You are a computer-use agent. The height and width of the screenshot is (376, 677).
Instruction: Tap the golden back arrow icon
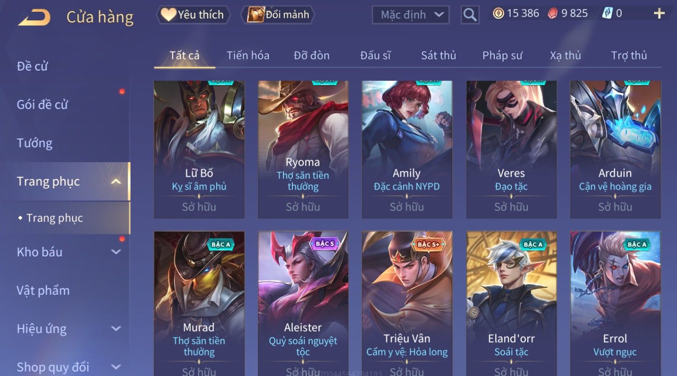[x=34, y=18]
